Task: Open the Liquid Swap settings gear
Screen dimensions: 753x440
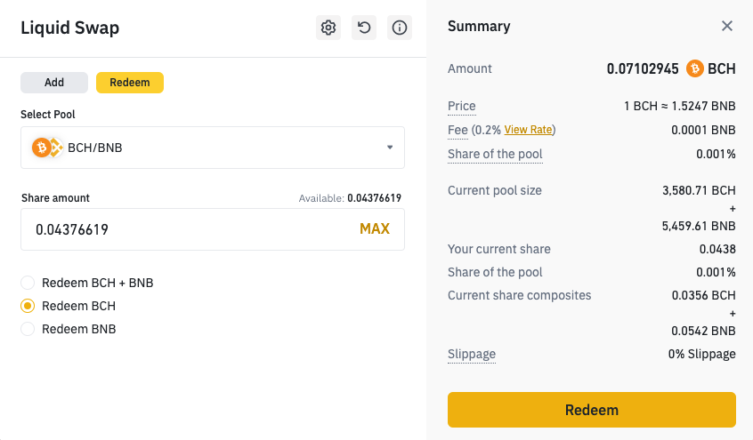Action: click(x=328, y=28)
